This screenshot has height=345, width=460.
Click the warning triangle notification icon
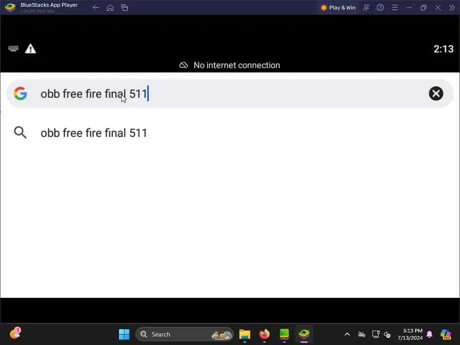31,49
